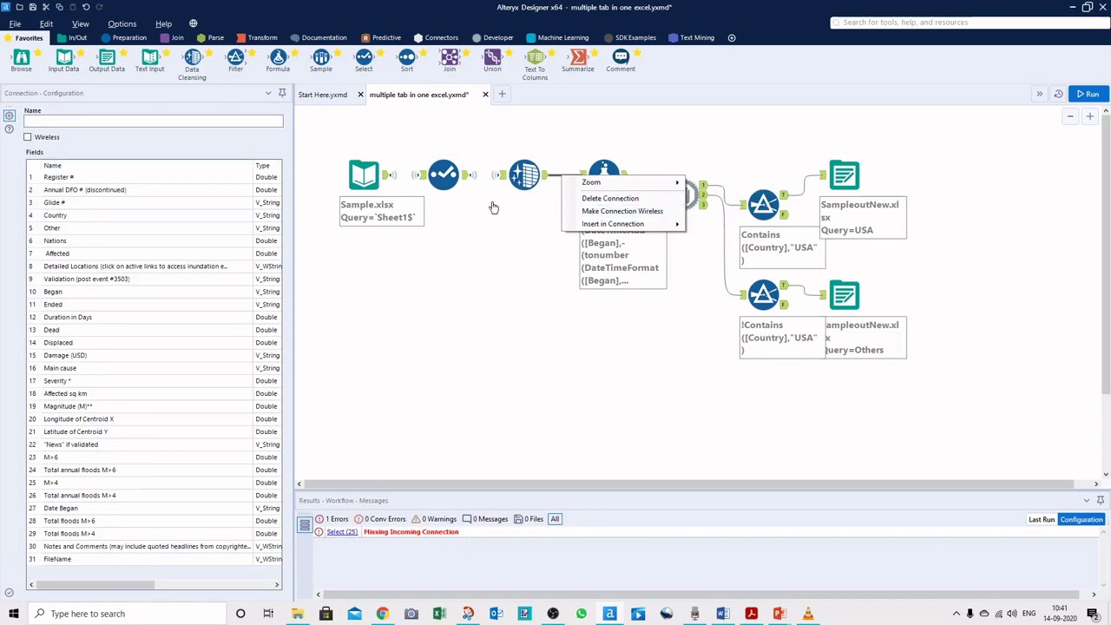Select the Filter tool in palette

(x=235, y=58)
